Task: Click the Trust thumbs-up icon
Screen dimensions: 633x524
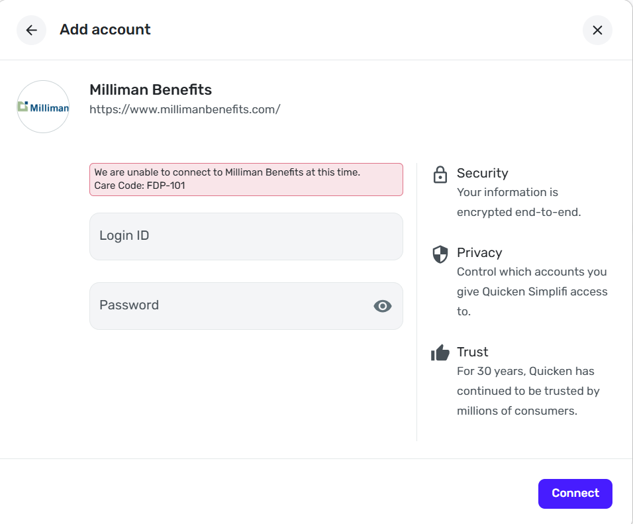Action: point(440,353)
